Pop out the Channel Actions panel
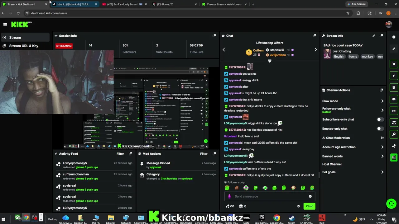Screen dimensions: 399x224 [381, 90]
